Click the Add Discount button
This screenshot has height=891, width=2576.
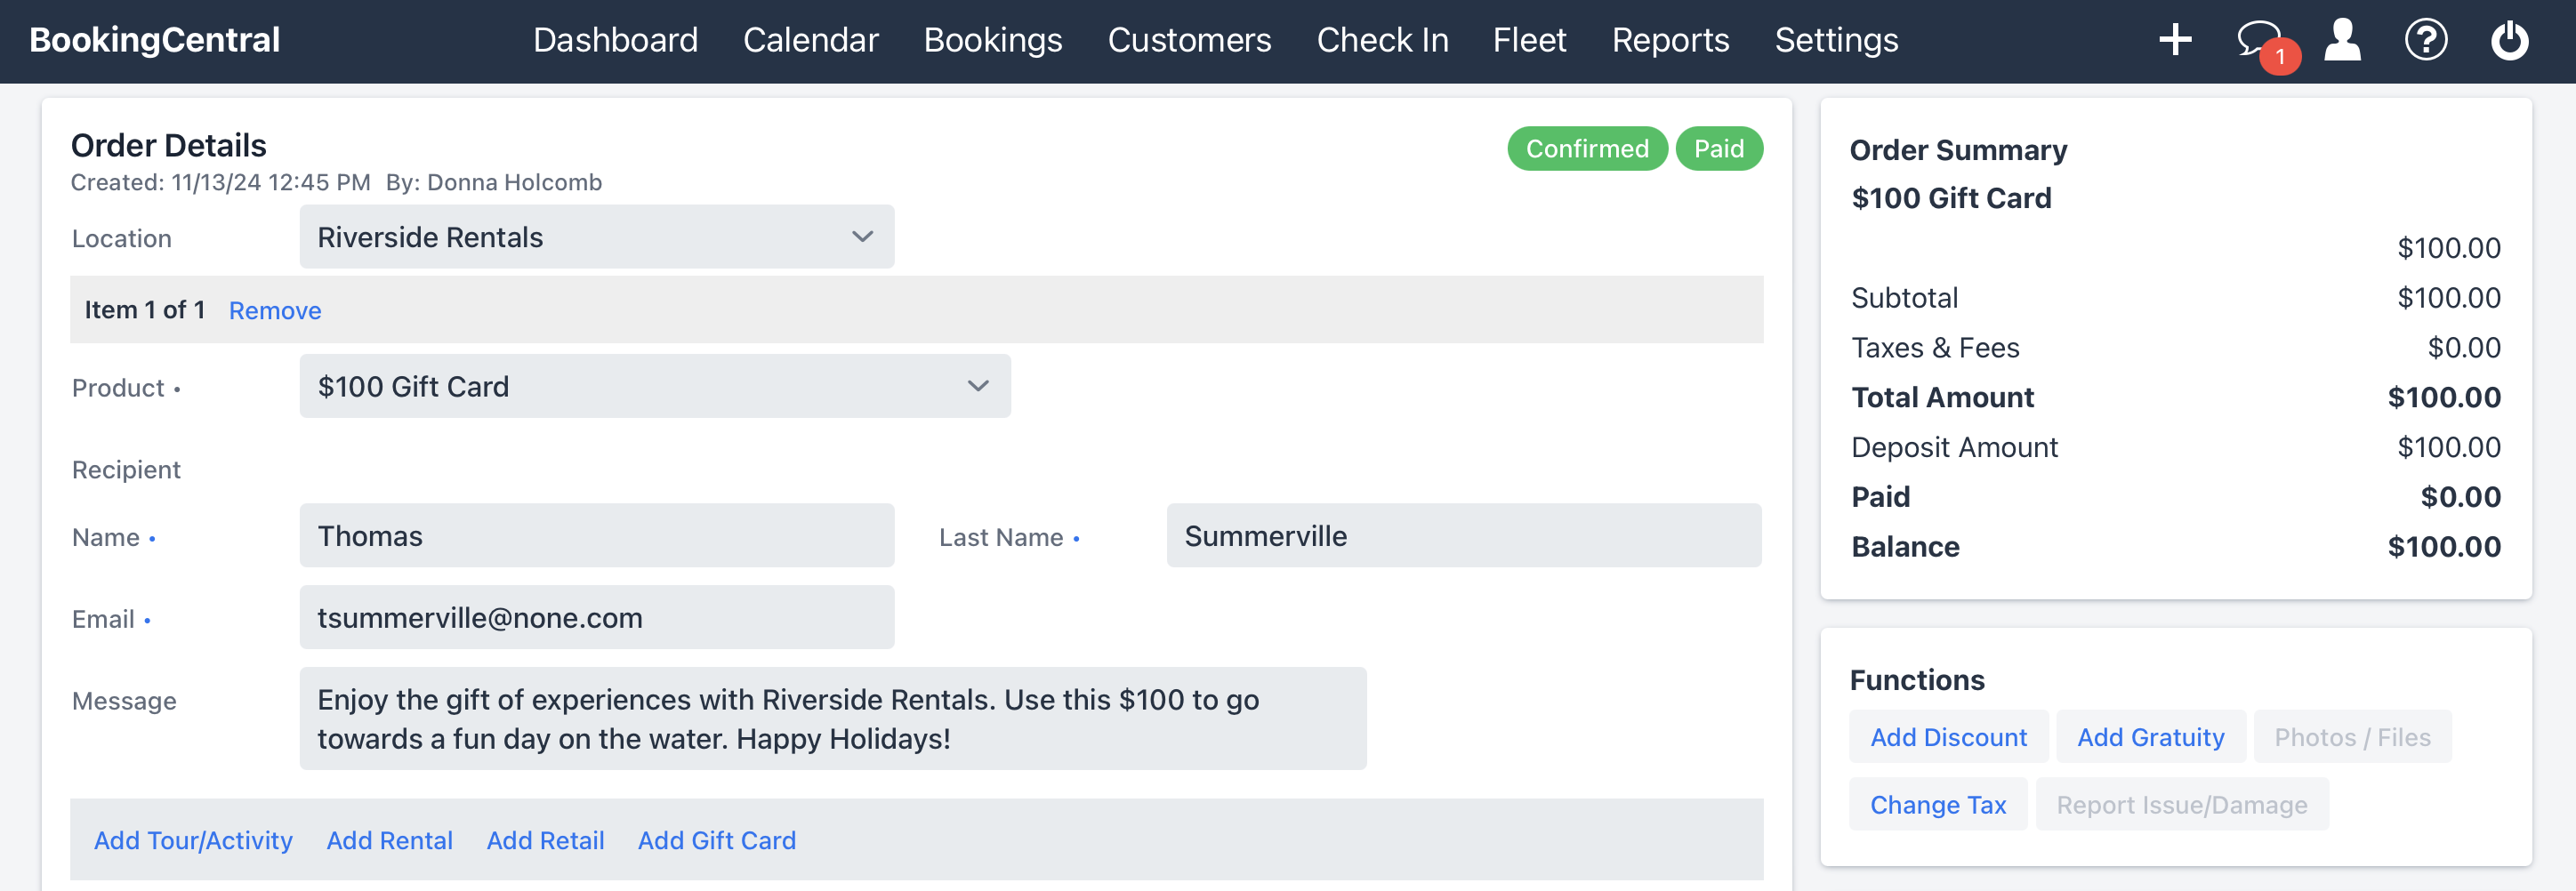tap(1948, 737)
